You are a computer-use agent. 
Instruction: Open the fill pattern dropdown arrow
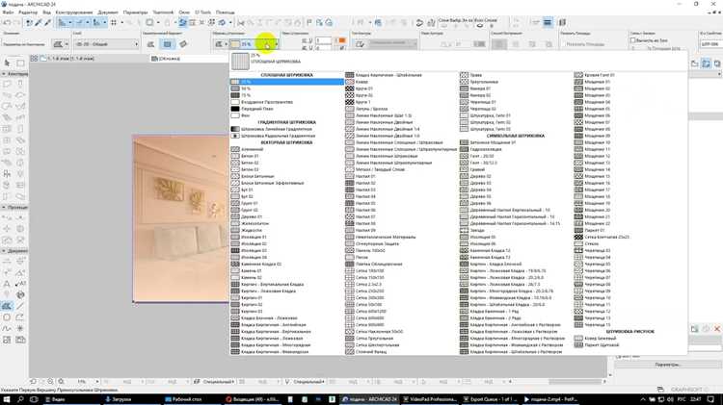click(277, 44)
